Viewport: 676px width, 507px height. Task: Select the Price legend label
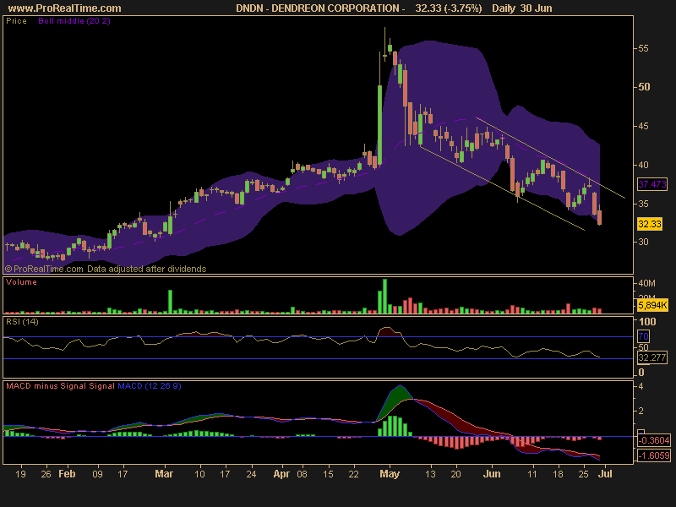(x=16, y=20)
